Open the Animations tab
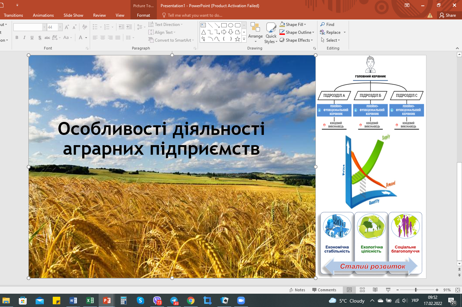 pos(43,15)
